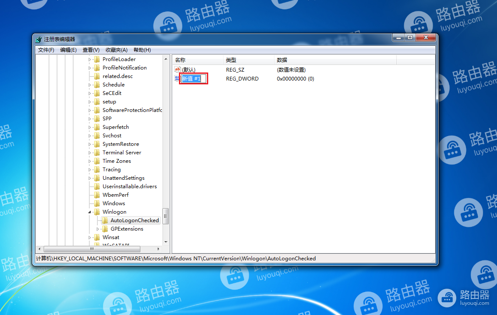Screen dimensions: 497x315
Task: Click the (默认) string value icon
Action: tap(177, 70)
